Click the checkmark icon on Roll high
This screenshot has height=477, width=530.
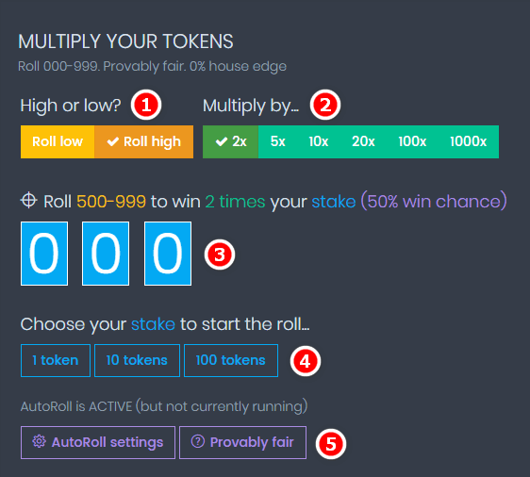pyautogui.click(x=113, y=141)
